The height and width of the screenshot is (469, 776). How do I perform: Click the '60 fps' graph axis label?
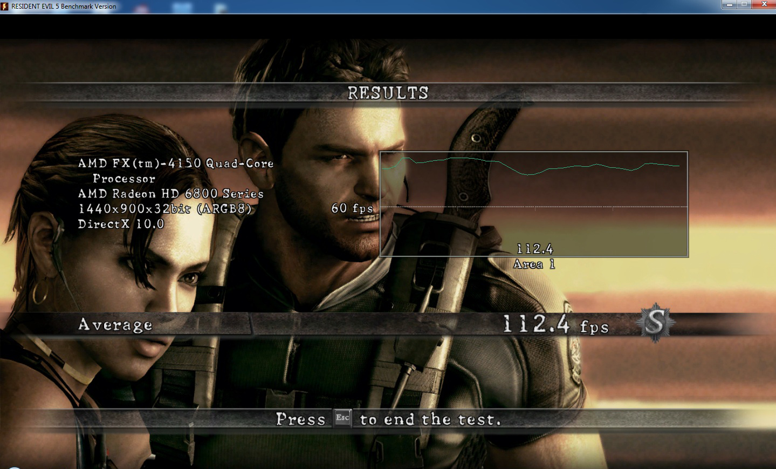pos(352,208)
